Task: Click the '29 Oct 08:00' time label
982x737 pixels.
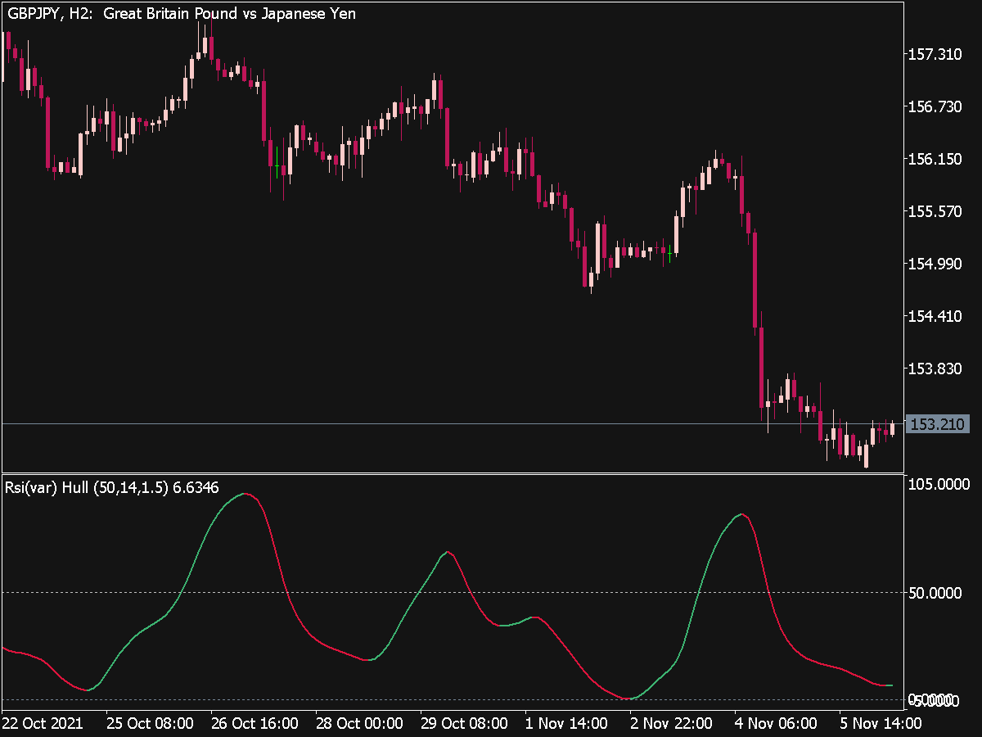Action: pyautogui.click(x=464, y=724)
